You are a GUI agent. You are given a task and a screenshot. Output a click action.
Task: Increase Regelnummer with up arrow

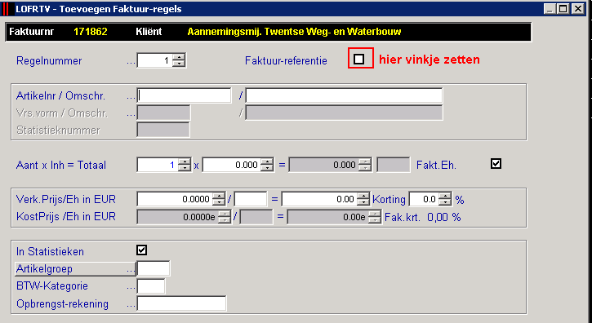(x=179, y=57)
